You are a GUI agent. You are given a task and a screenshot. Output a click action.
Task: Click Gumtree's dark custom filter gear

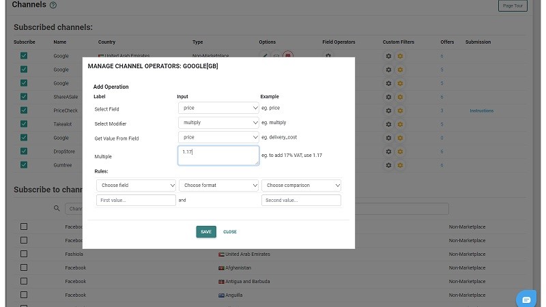click(x=388, y=165)
